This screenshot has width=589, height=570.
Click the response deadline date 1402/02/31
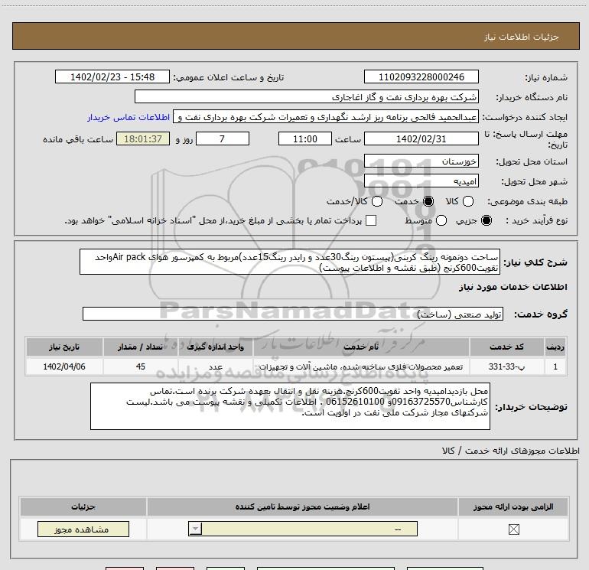[x=421, y=139]
